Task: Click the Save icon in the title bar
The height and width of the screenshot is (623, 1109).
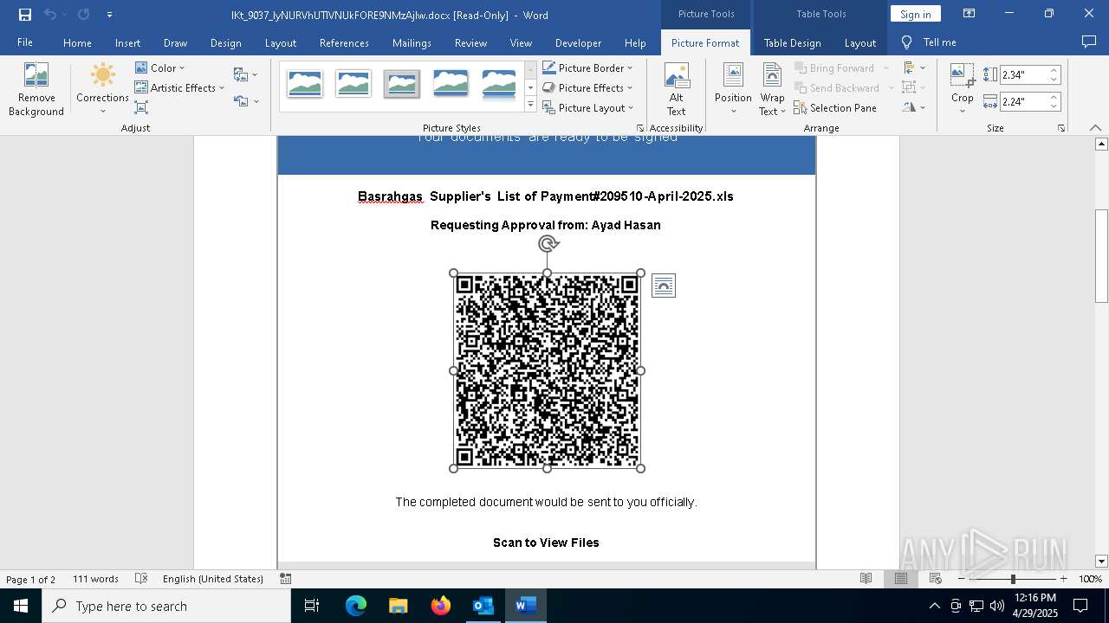Action: click(x=24, y=15)
